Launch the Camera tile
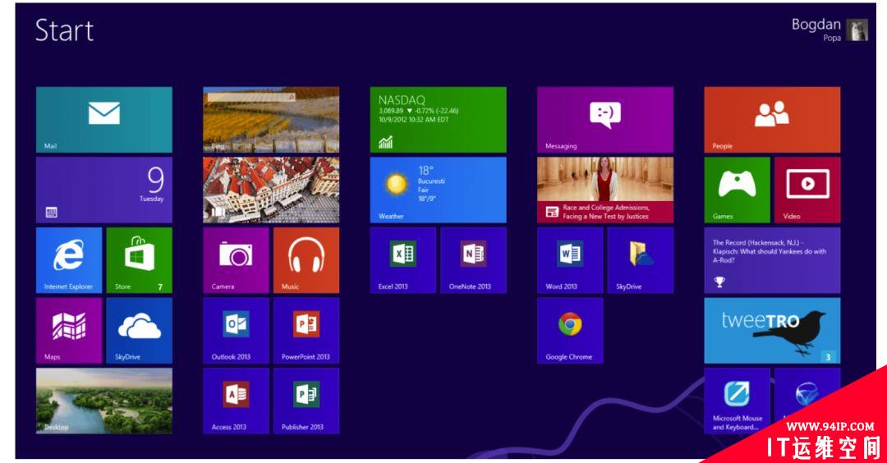This screenshot has height=463, width=887. (236, 260)
